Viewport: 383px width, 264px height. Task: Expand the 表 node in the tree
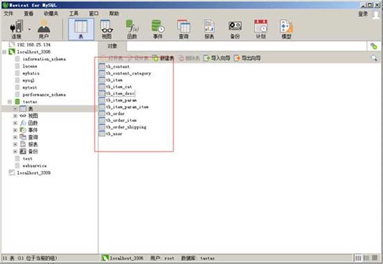15,109
